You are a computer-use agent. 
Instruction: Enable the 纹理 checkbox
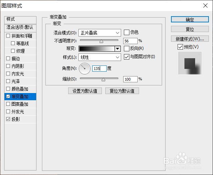[x=13, y=51]
